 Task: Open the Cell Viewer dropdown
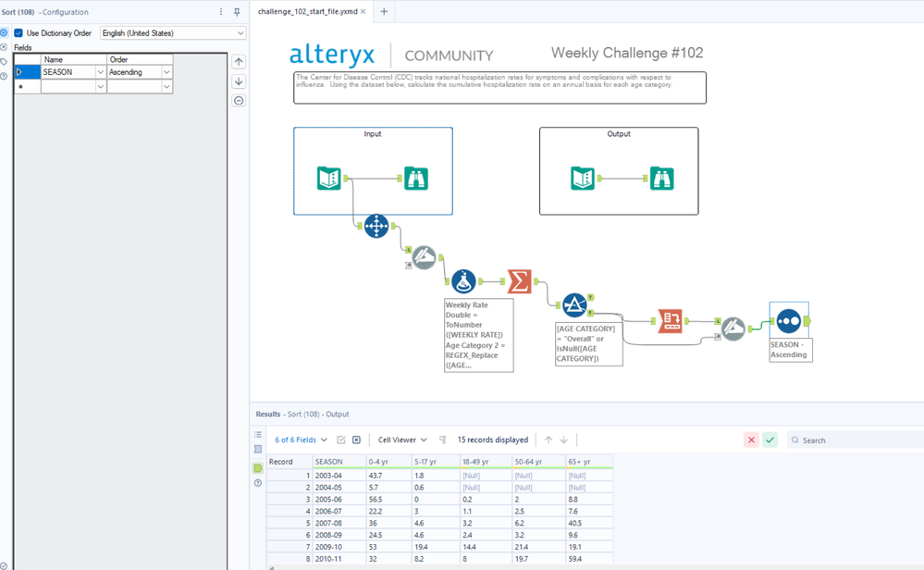pyautogui.click(x=402, y=440)
